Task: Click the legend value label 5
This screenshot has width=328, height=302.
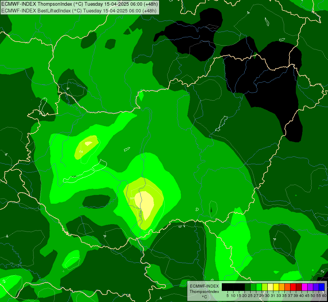Action: 227,296
